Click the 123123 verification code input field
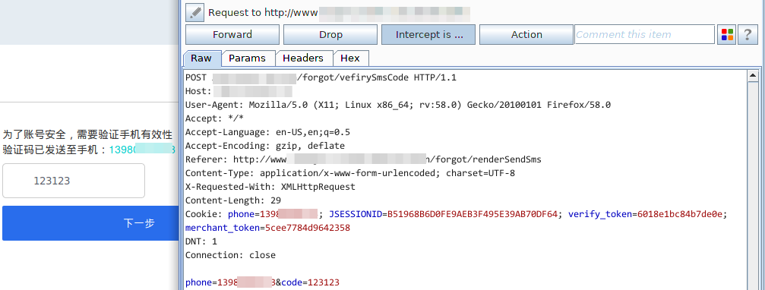This screenshot has width=765, height=290. [x=74, y=181]
